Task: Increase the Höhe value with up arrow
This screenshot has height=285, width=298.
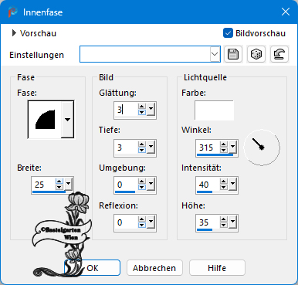Action: 224,219
